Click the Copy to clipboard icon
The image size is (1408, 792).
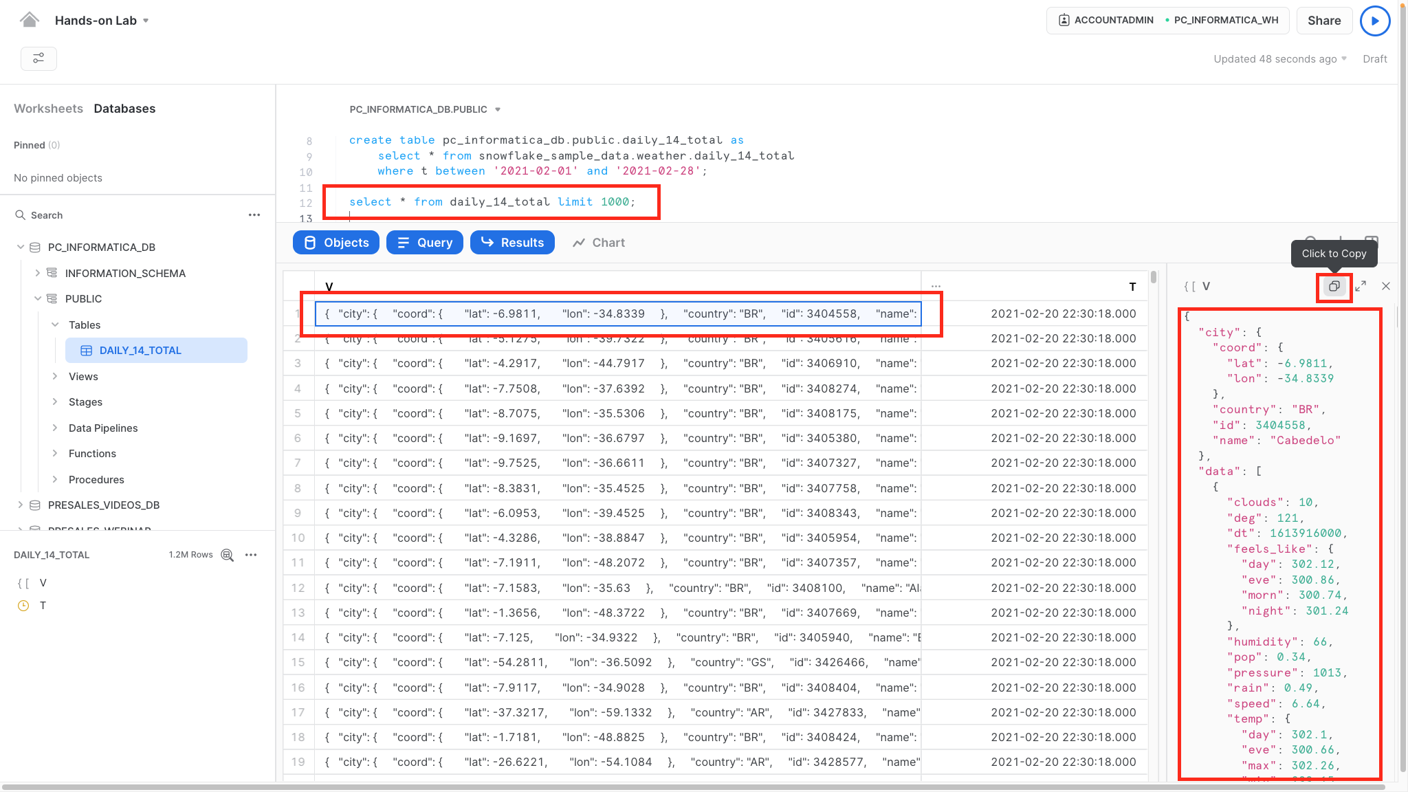coord(1334,286)
